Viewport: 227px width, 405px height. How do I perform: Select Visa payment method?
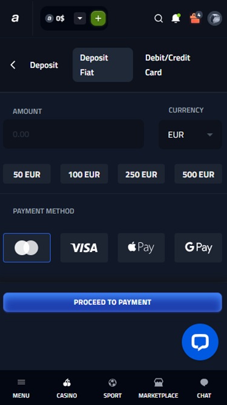click(84, 248)
